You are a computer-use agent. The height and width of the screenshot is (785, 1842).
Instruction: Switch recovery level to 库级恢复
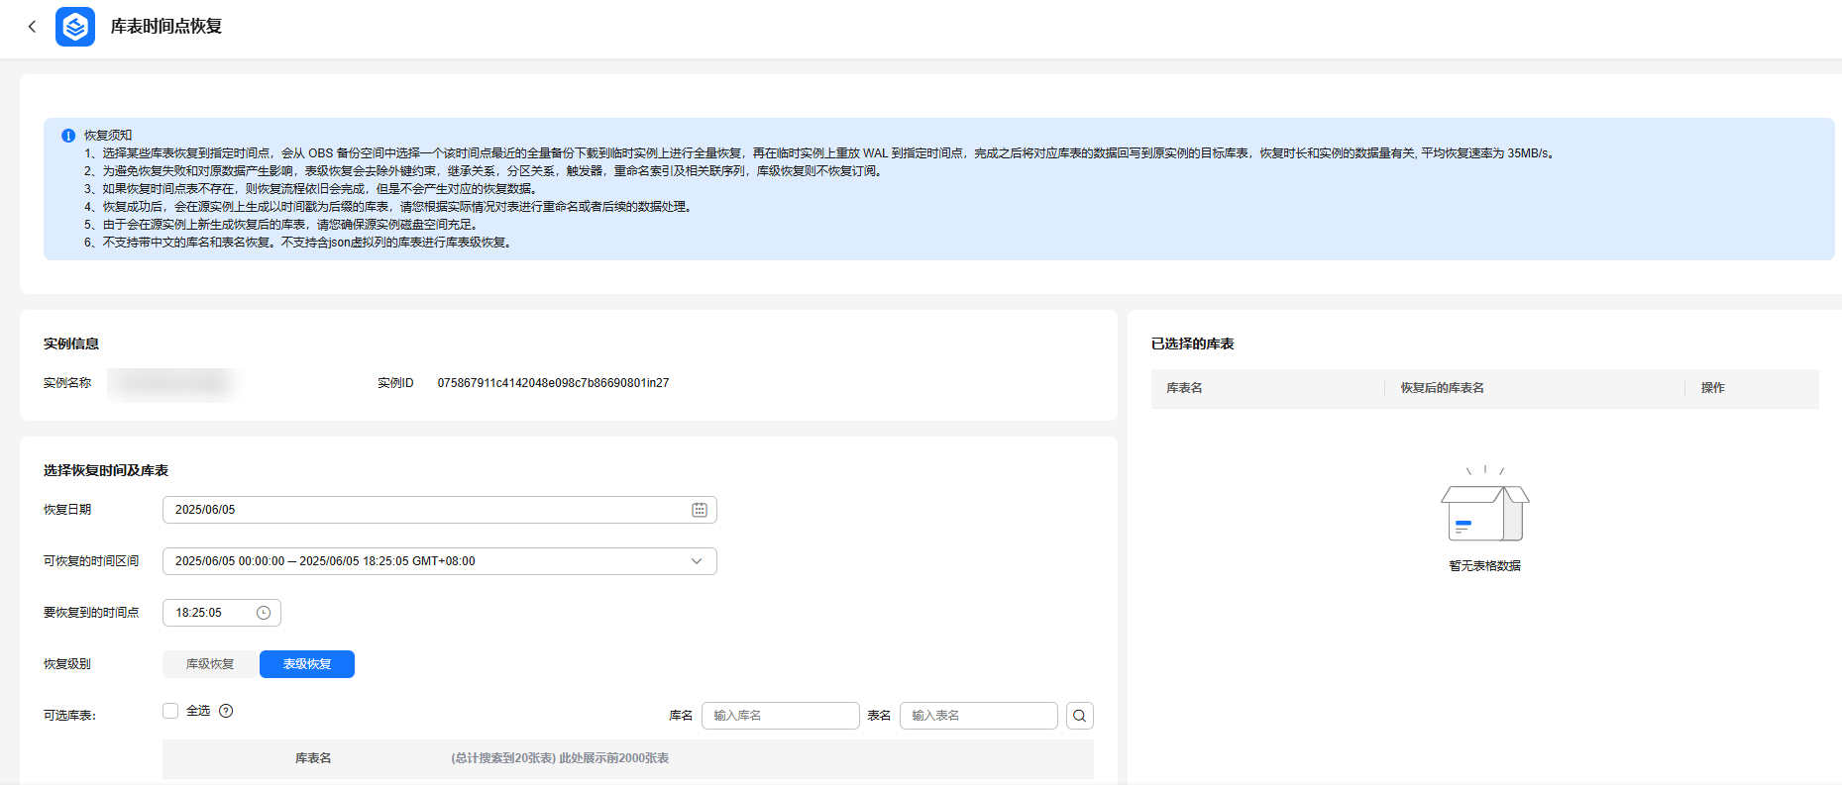click(210, 664)
